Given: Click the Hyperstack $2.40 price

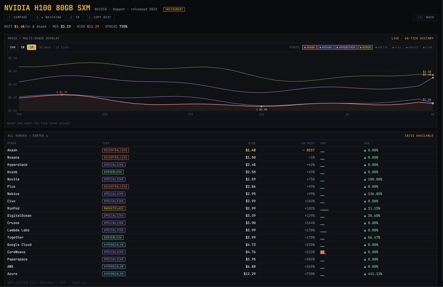Looking at the screenshot, I should click(x=251, y=165).
